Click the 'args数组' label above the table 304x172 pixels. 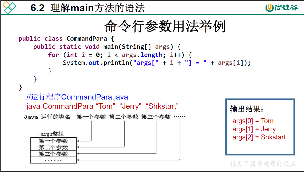click(x=52, y=134)
